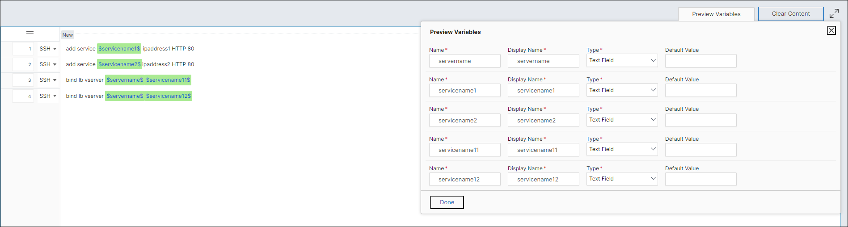This screenshot has height=227, width=848.
Task: Close the Preview Variables panel
Action: click(x=831, y=30)
